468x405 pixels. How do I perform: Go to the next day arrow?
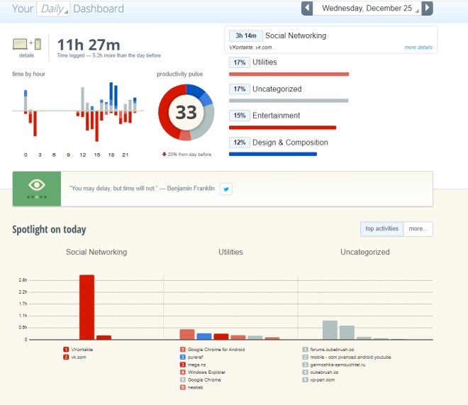click(427, 9)
